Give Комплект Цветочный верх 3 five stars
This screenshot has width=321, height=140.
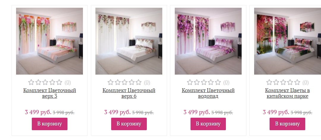[x=59, y=82]
